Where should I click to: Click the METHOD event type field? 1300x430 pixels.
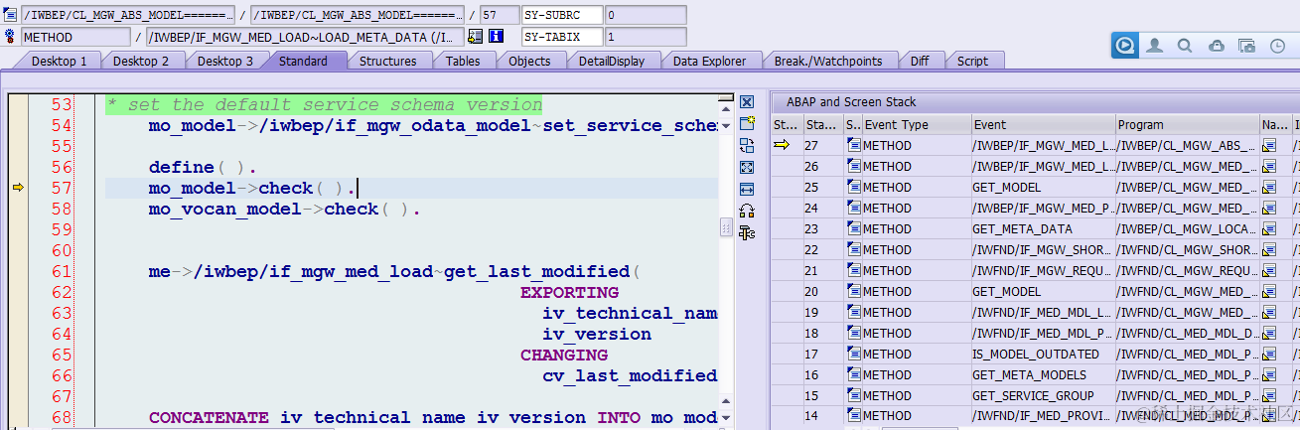75,37
